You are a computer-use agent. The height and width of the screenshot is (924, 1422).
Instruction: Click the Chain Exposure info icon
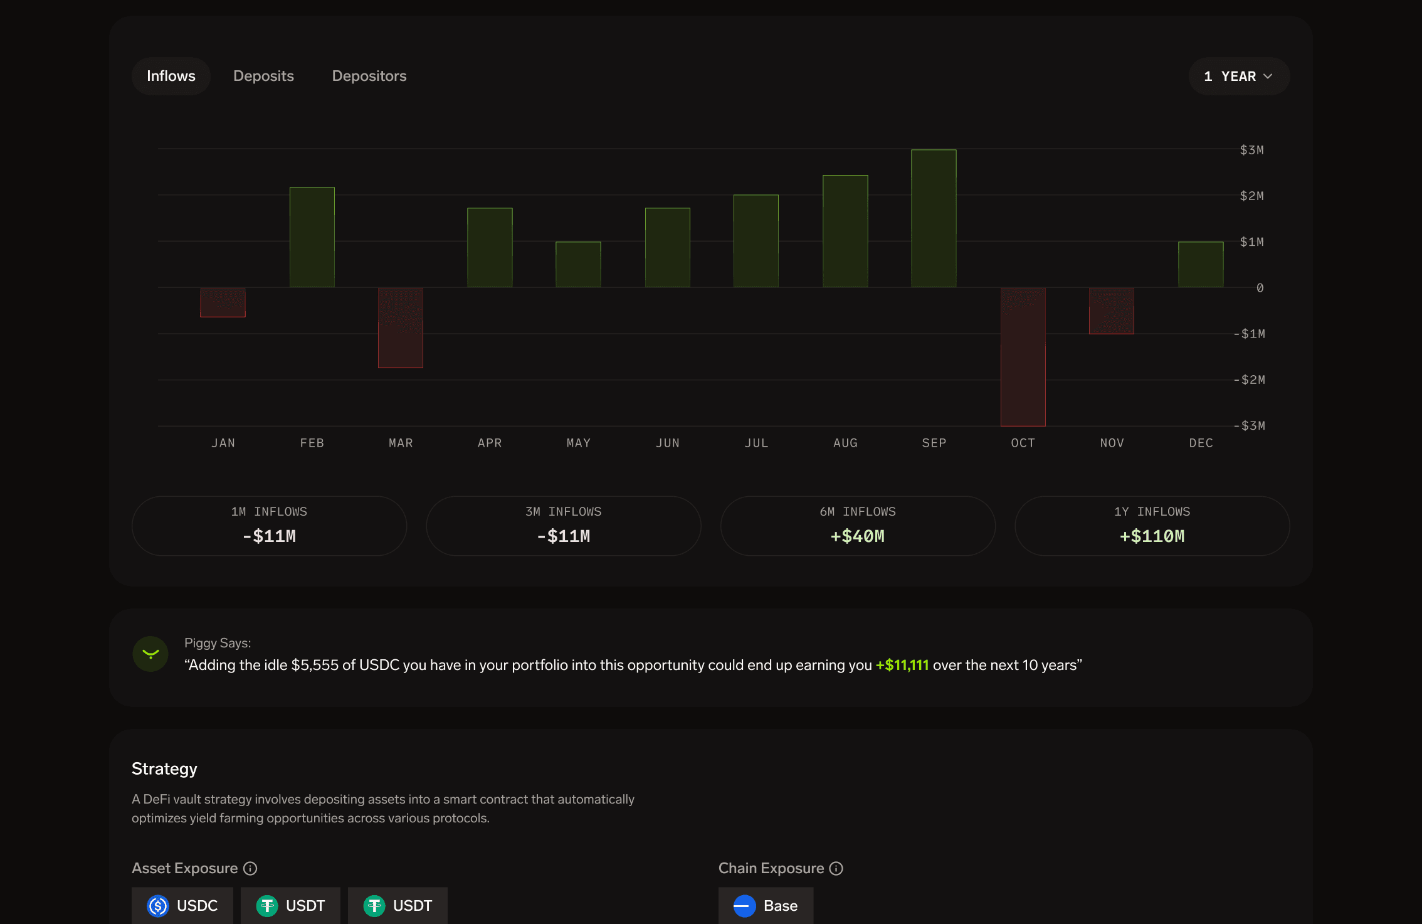(x=836, y=868)
